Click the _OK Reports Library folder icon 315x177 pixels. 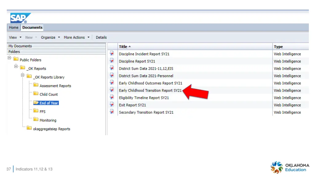click(29, 76)
